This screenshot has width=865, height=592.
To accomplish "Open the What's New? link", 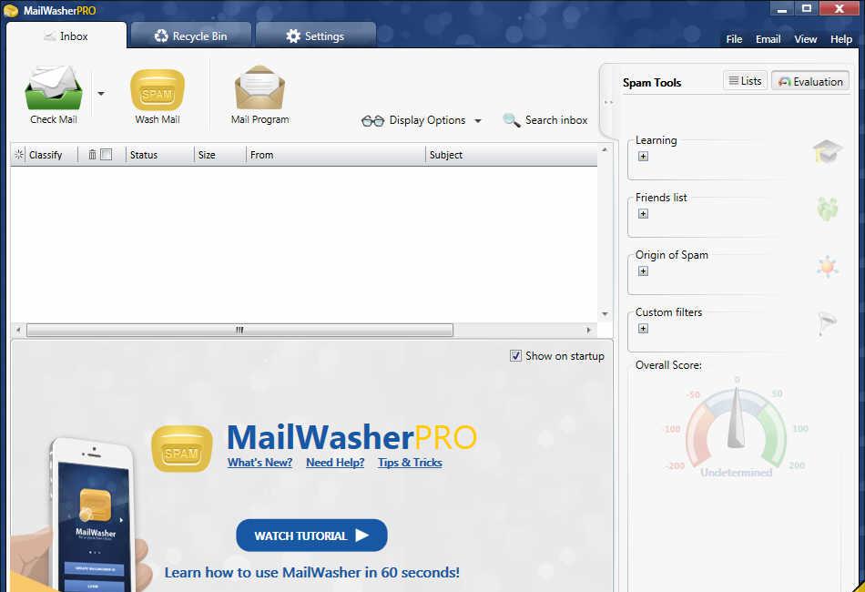I will pyautogui.click(x=259, y=463).
